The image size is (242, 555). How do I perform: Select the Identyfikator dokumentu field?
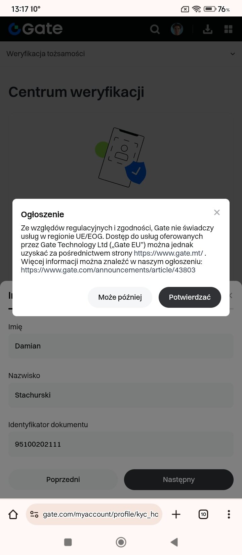pyautogui.click(x=121, y=444)
